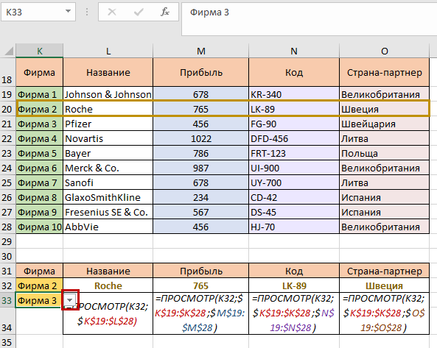
Task: Select code cell UY-700
Action: point(294,182)
